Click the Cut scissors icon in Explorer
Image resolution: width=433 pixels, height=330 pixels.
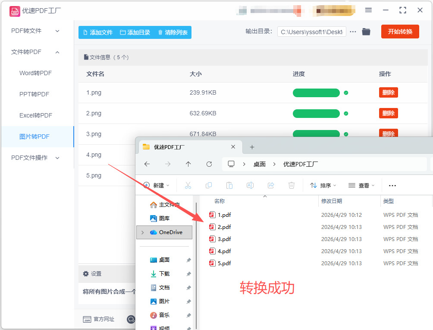pyautogui.click(x=188, y=185)
